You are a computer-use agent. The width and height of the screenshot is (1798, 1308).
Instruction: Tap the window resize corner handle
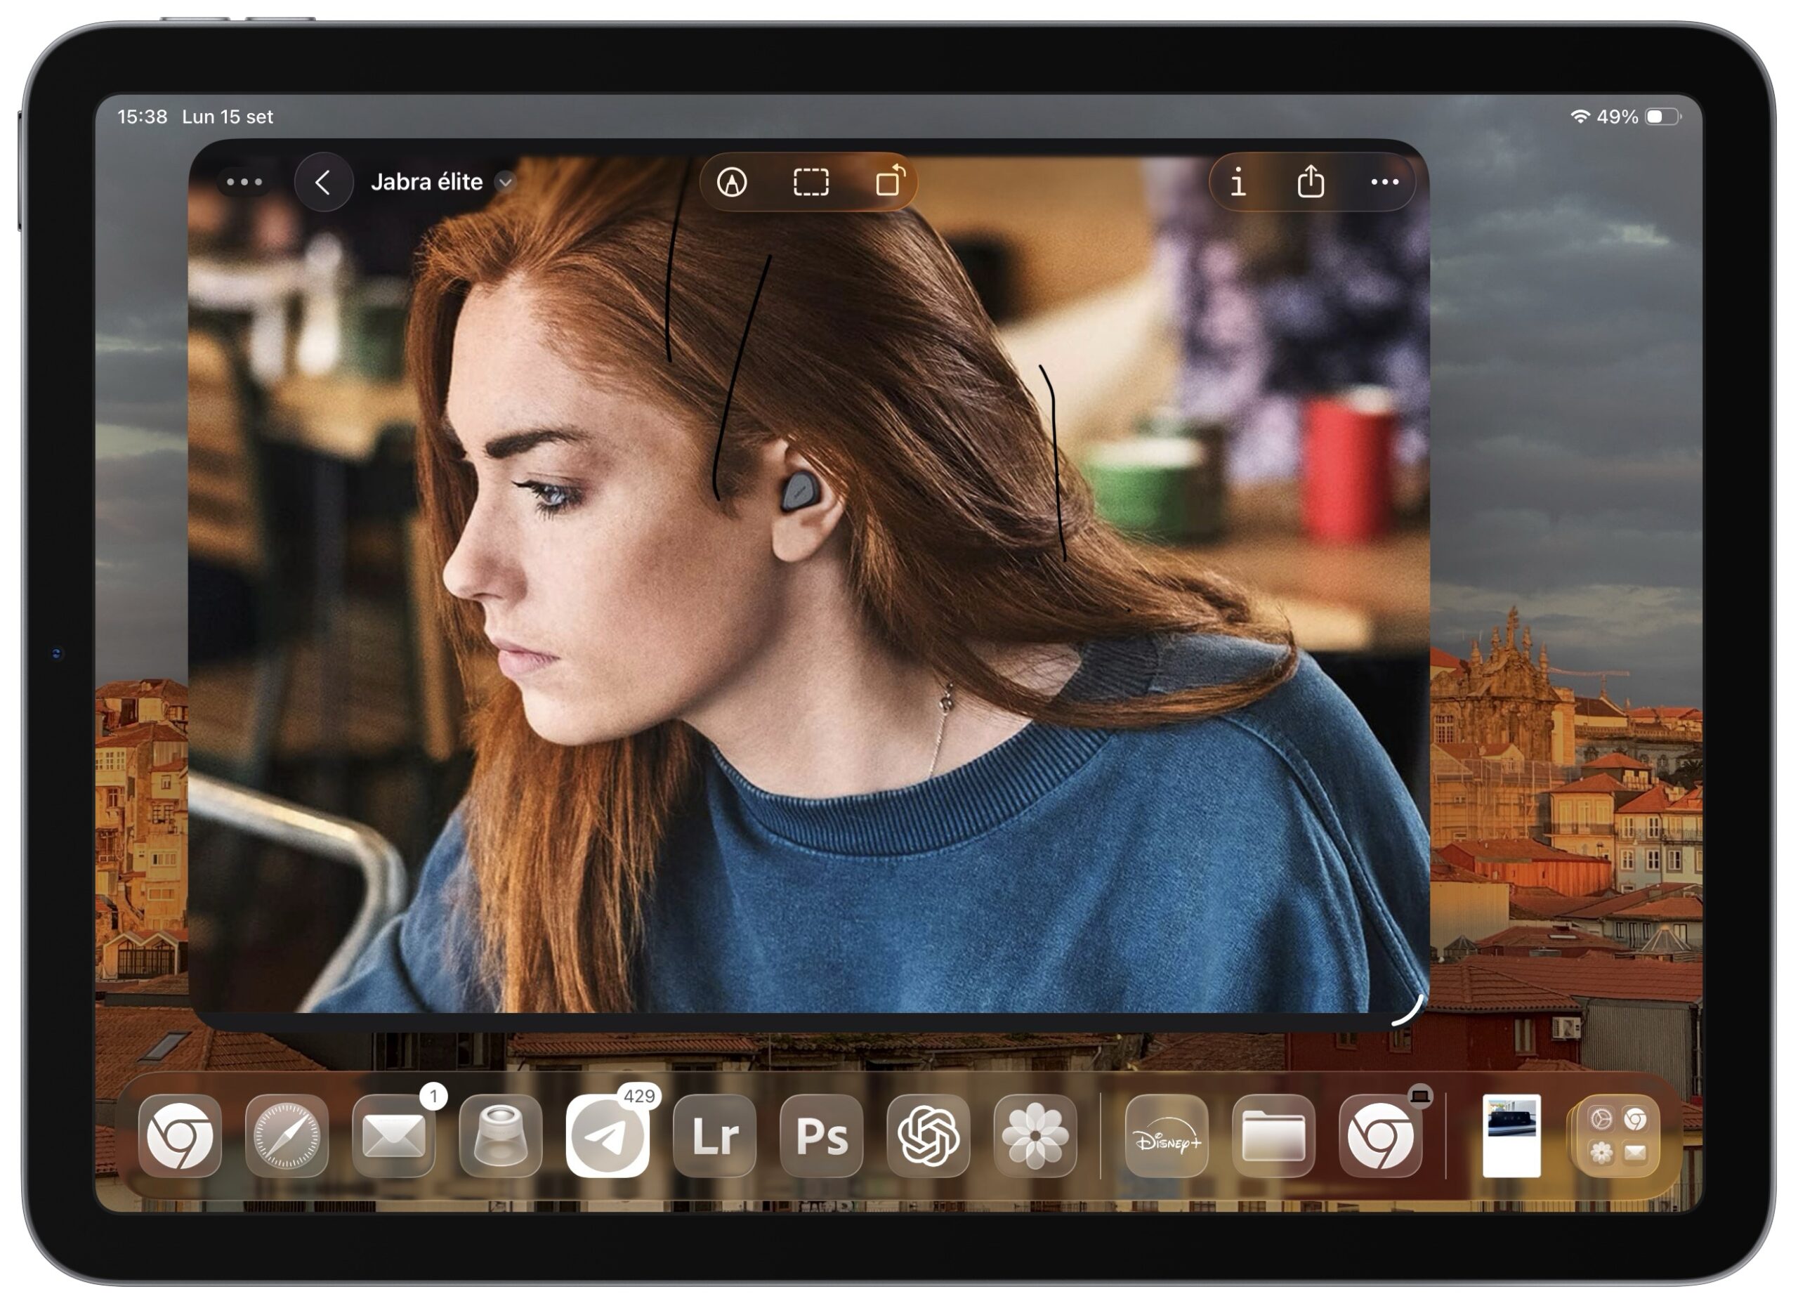pyautogui.click(x=1410, y=1012)
